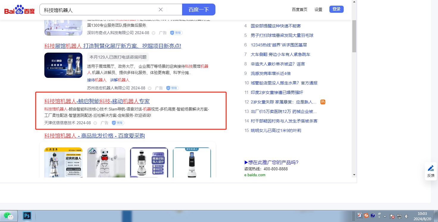Click the Action Center flag icon
Viewport: 438px width, 222px height.
point(392,216)
